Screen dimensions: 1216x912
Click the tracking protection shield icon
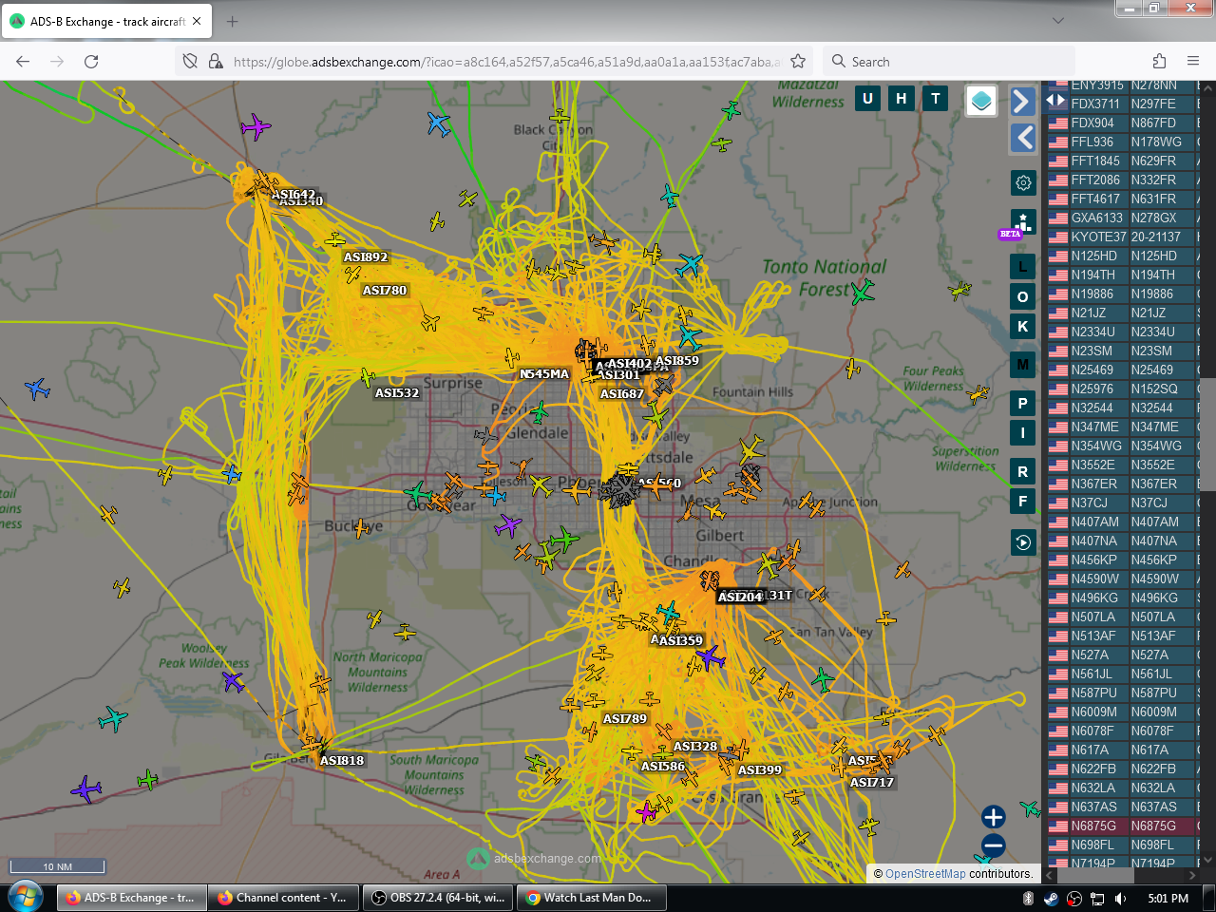[190, 61]
